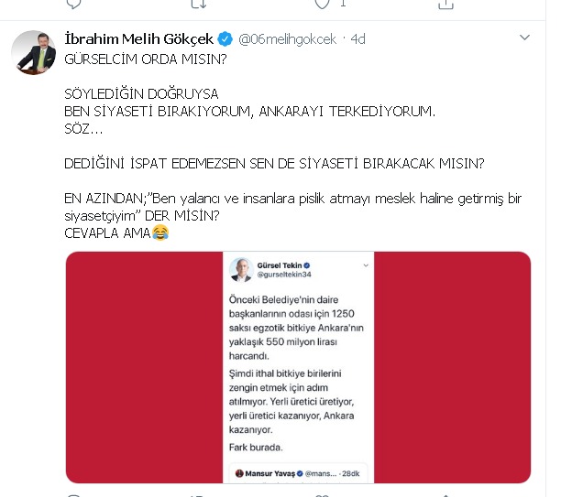Viewport: 561px width, 497px height.
Task: Click the blue verified badge beside Gökçek's name
Action: click(225, 39)
